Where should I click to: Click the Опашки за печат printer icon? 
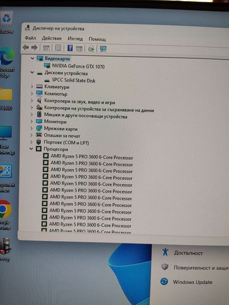39,135
